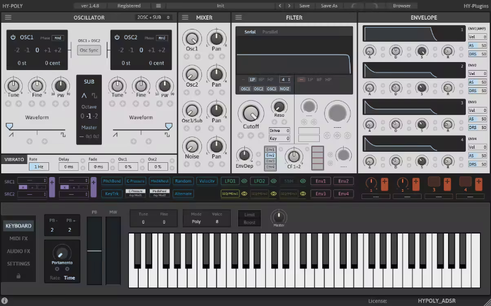Image resolution: width=491 pixels, height=306 pixels.
Task: Click the Save As button
Action: tap(329, 6)
